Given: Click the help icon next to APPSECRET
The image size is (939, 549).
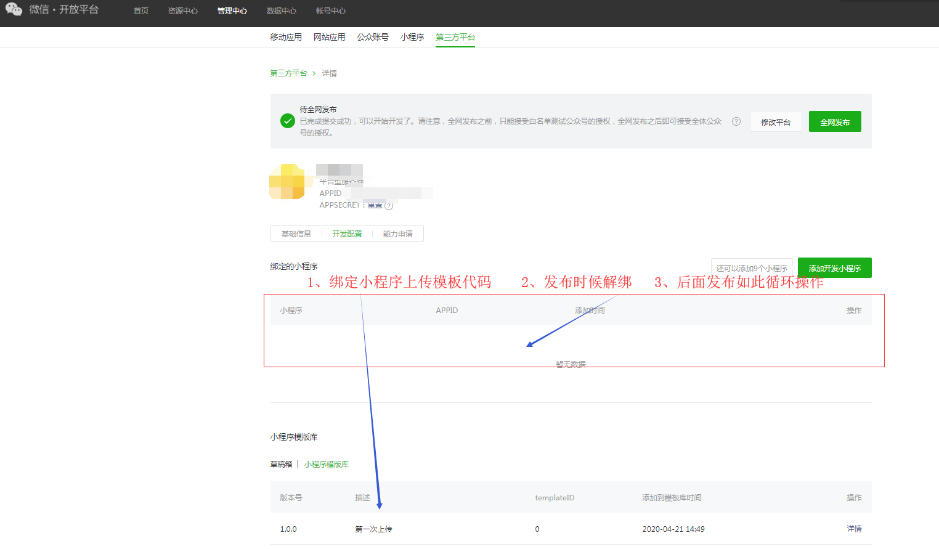Looking at the screenshot, I should [389, 206].
